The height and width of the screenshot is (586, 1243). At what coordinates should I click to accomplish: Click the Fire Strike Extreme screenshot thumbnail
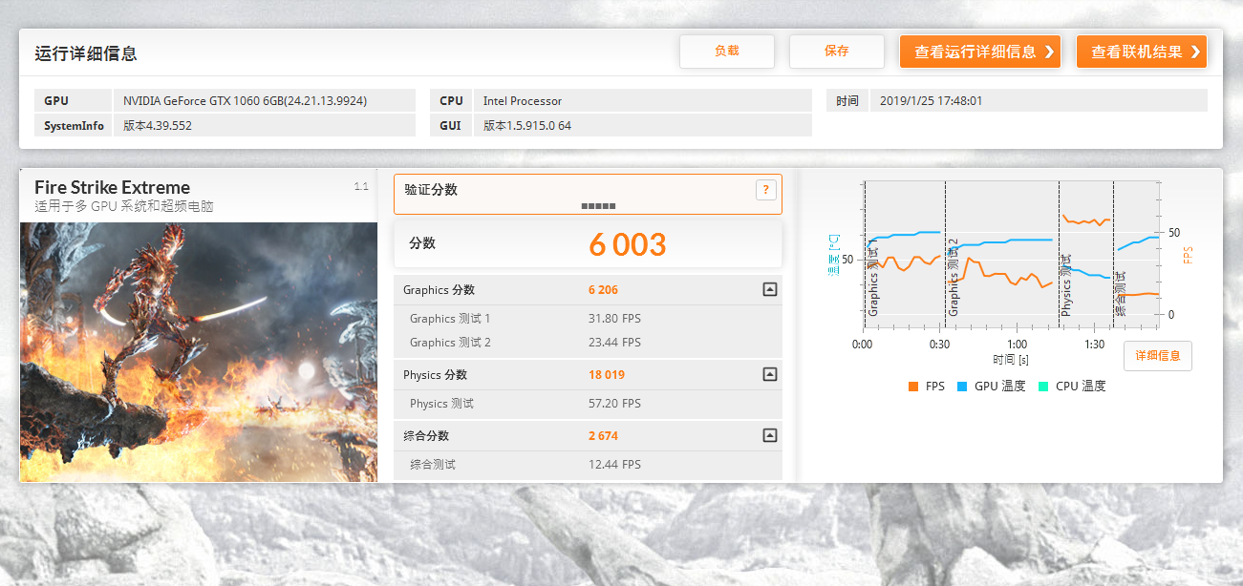tap(199, 352)
